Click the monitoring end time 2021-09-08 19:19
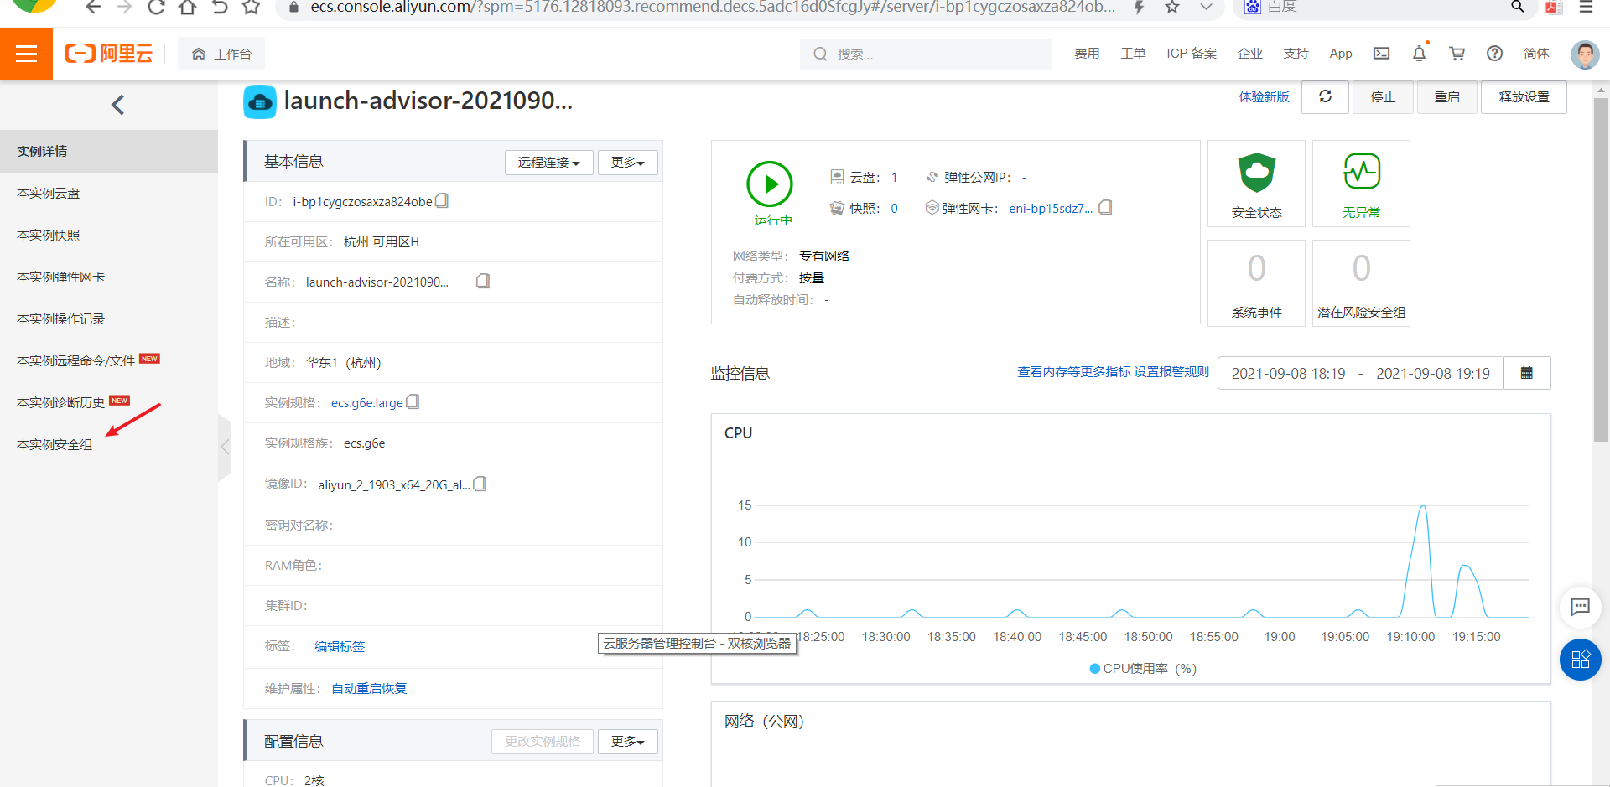This screenshot has height=787, width=1610. coord(1432,373)
